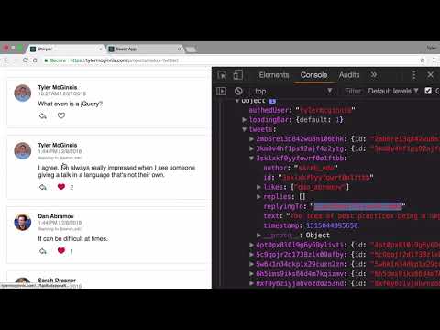Open the "top" JavaScript context dropdown

tap(293, 91)
